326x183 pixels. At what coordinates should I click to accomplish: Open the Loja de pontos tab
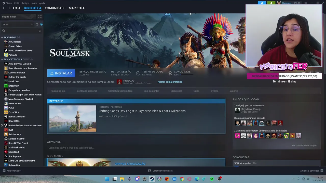tap(152, 91)
